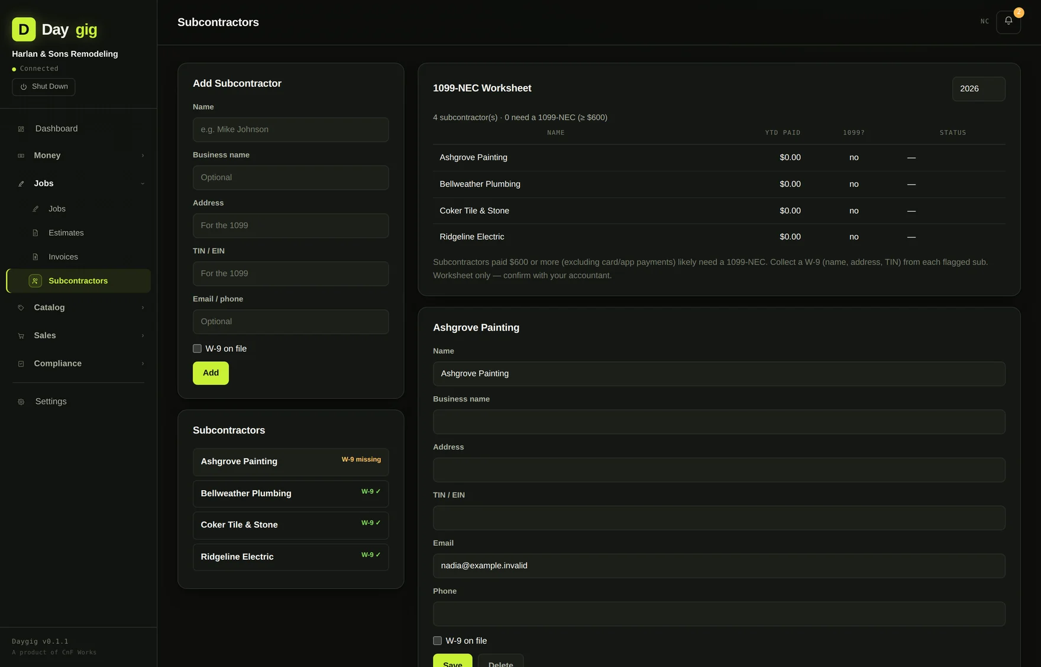Click the Money section icon
1041x667 pixels.
(21, 156)
